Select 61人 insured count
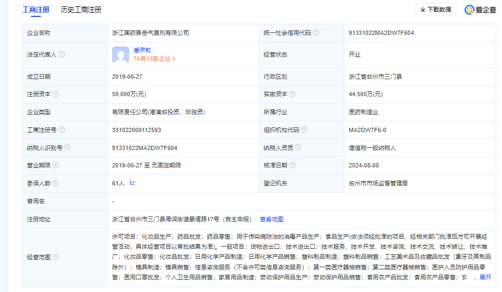This screenshot has width=502, height=292. tap(118, 183)
